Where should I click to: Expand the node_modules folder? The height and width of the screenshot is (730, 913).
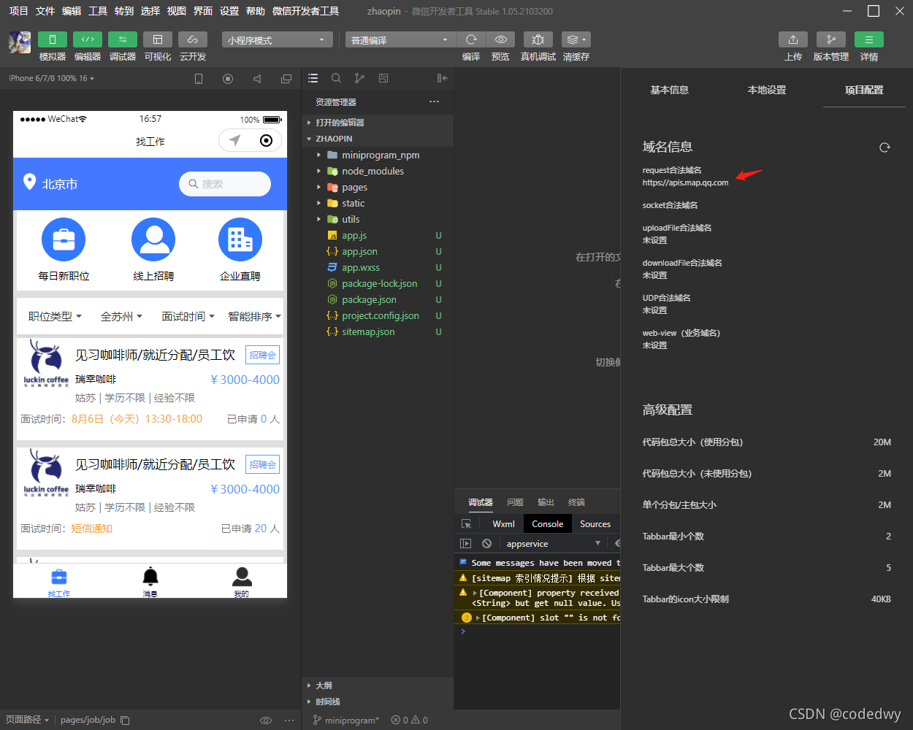pos(378,171)
